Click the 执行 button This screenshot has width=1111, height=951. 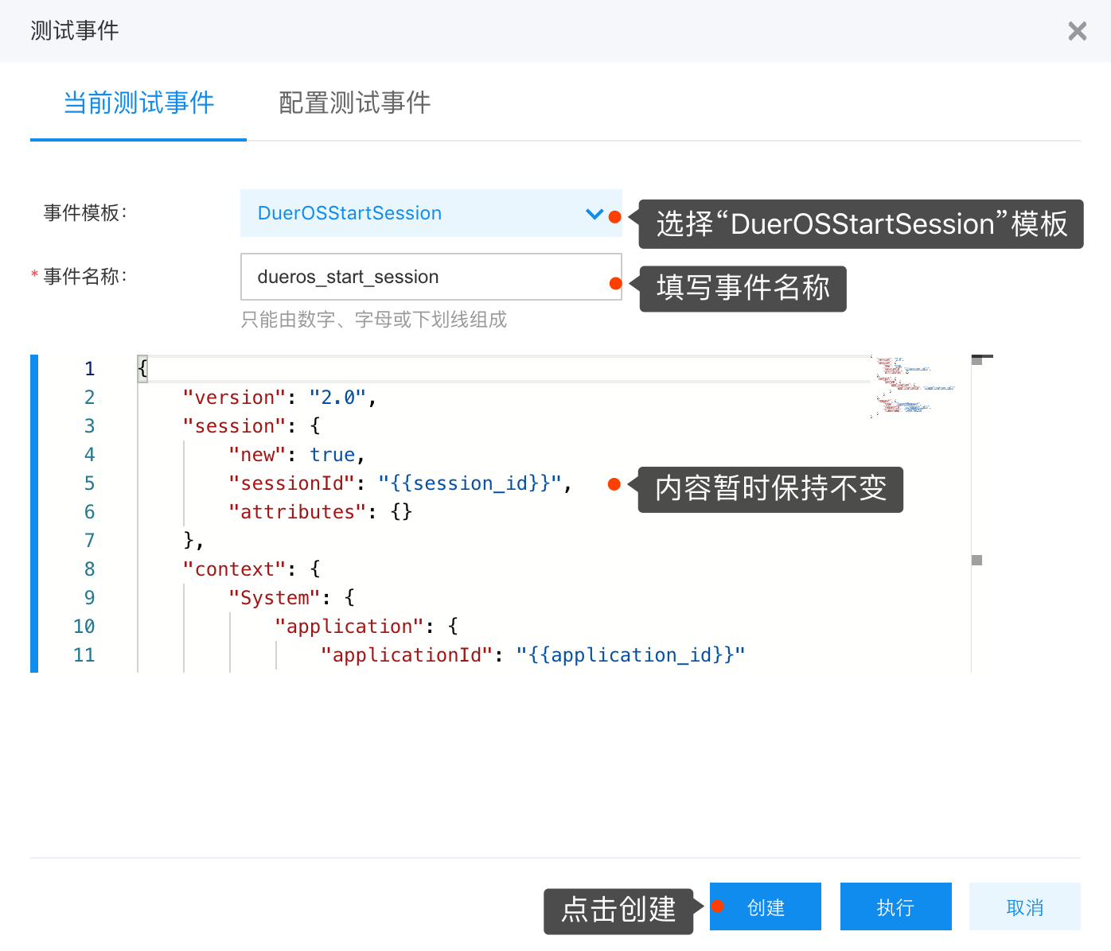(896, 906)
